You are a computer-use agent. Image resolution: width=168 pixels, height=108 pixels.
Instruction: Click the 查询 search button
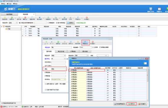click(70, 23)
